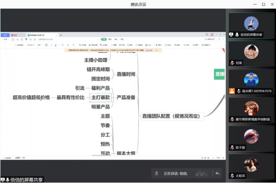Click the save icon in the WPS quick toolbar
Screen dimensions: 276x183
[x=13, y=39]
